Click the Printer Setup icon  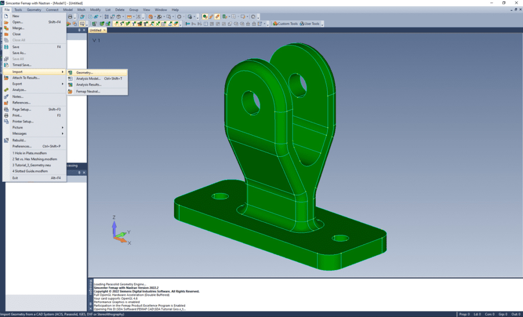tap(6, 121)
